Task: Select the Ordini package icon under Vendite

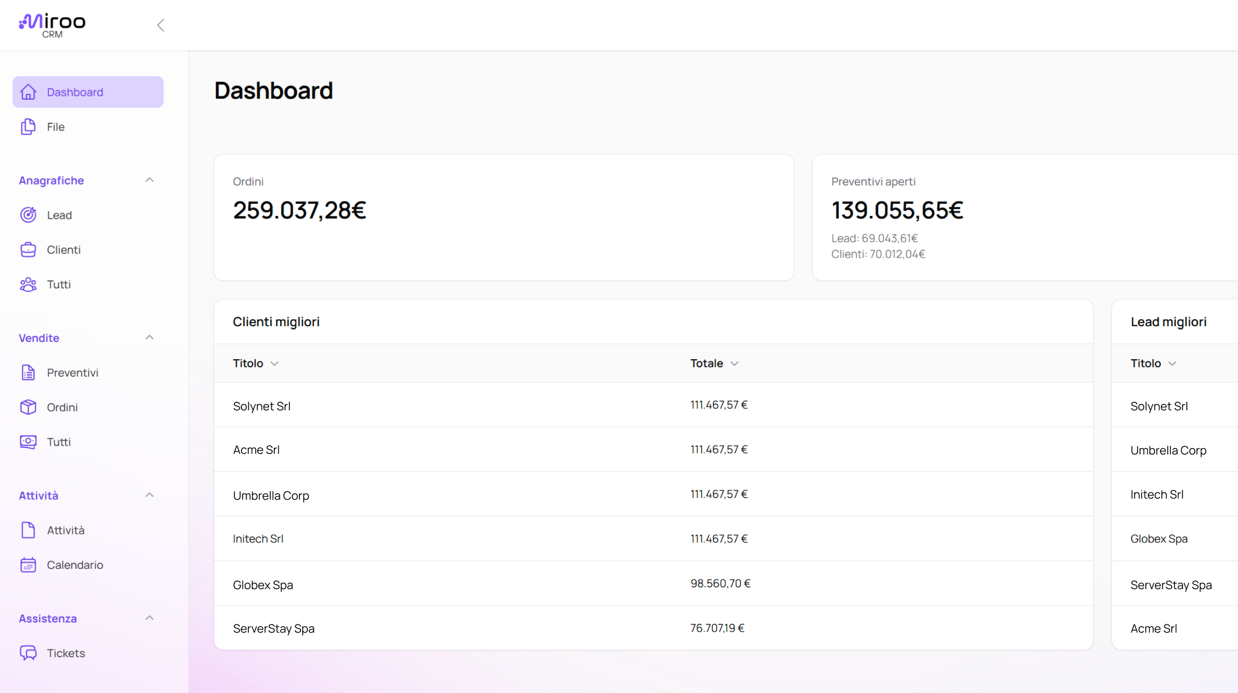Action: point(28,407)
